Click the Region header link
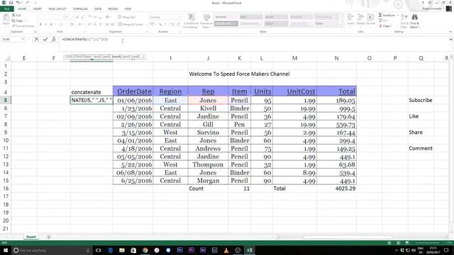 (170, 91)
